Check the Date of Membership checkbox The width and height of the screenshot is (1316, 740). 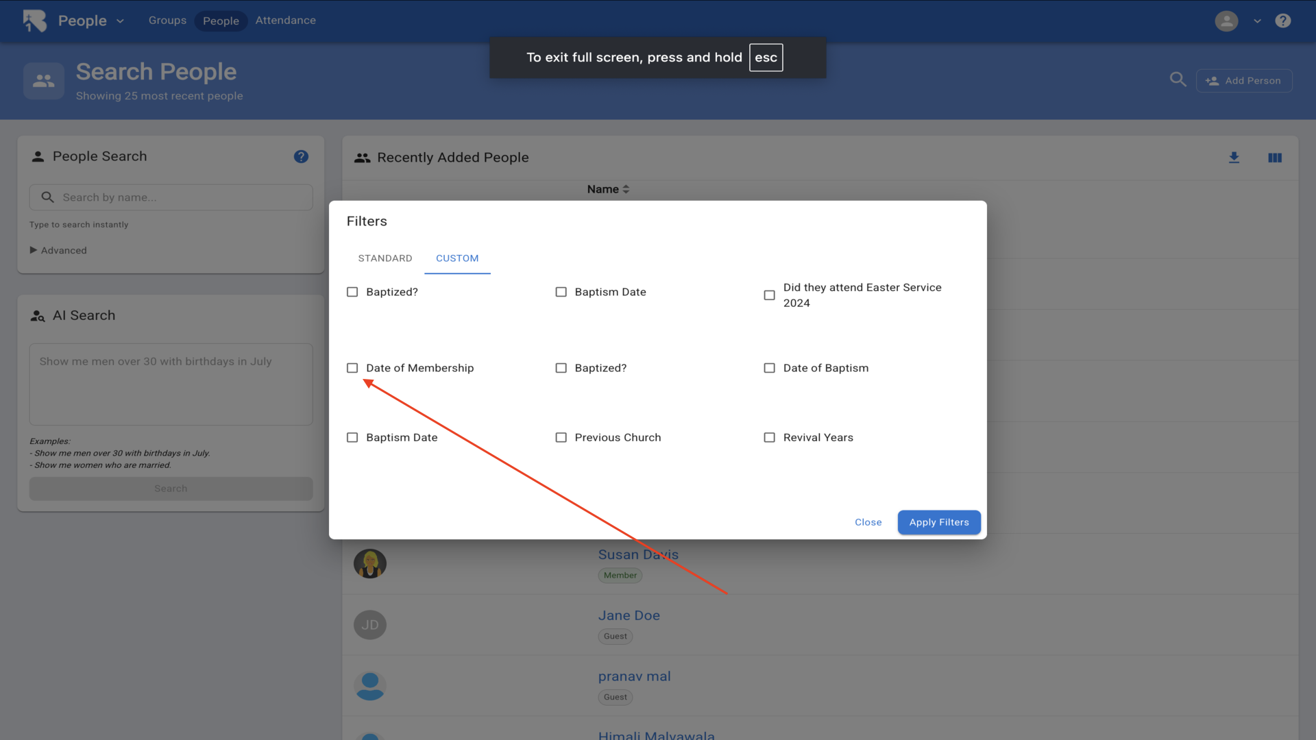pyautogui.click(x=352, y=368)
